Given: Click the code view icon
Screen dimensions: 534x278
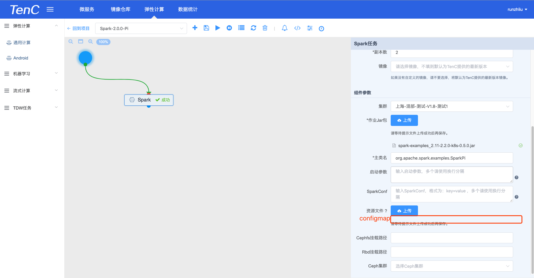Looking at the screenshot, I should point(297,28).
